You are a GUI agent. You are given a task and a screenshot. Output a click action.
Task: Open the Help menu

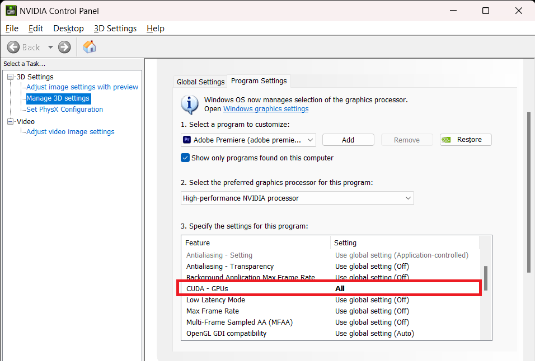[x=156, y=28]
